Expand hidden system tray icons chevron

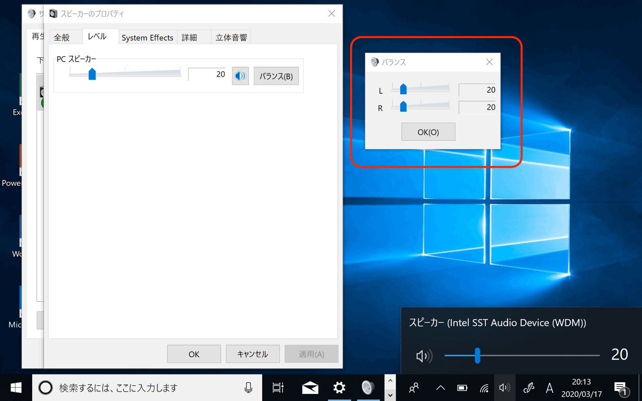[x=440, y=387]
